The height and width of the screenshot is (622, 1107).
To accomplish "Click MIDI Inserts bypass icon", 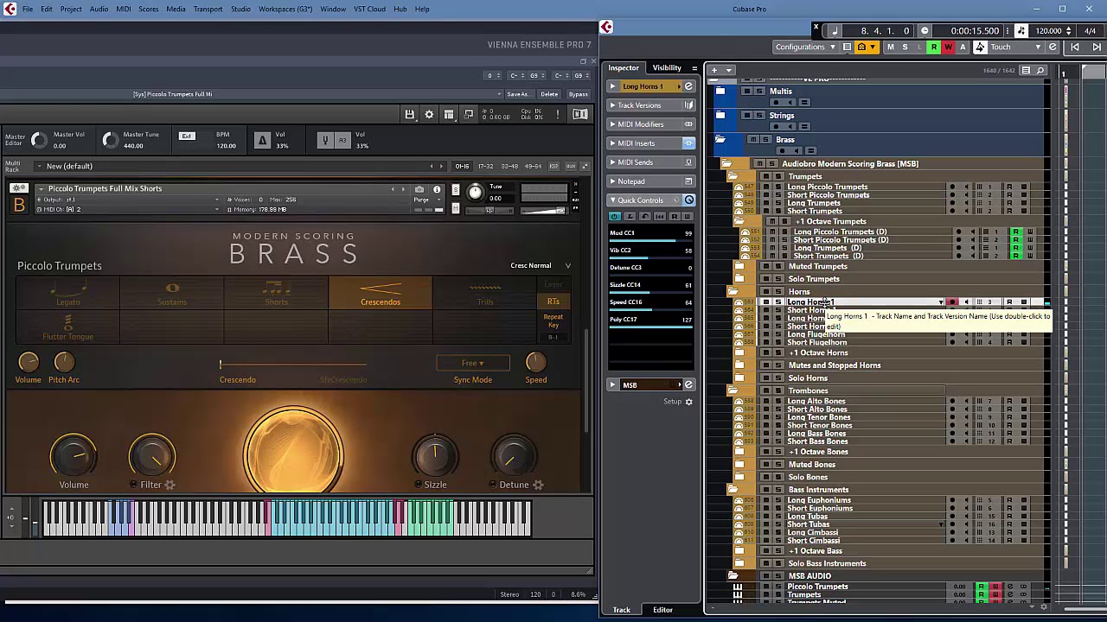I will click(x=688, y=143).
